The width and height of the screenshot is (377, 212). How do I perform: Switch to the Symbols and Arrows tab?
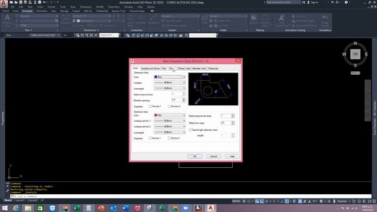pos(150,68)
